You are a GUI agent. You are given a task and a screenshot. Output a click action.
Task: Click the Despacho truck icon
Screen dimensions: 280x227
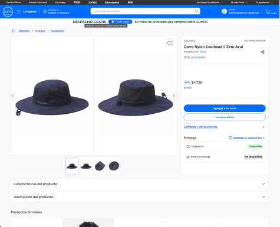coord(188,146)
